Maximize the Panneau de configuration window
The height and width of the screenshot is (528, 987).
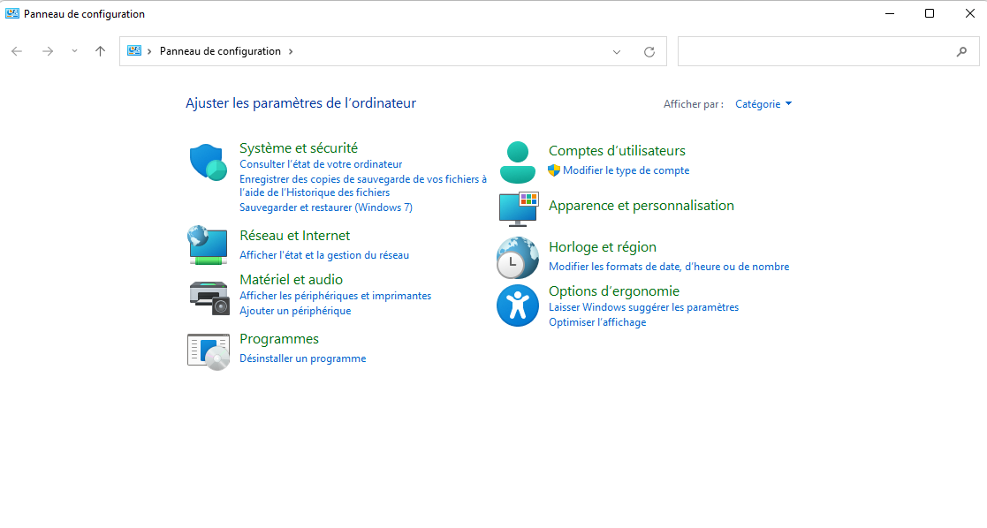pyautogui.click(x=929, y=13)
